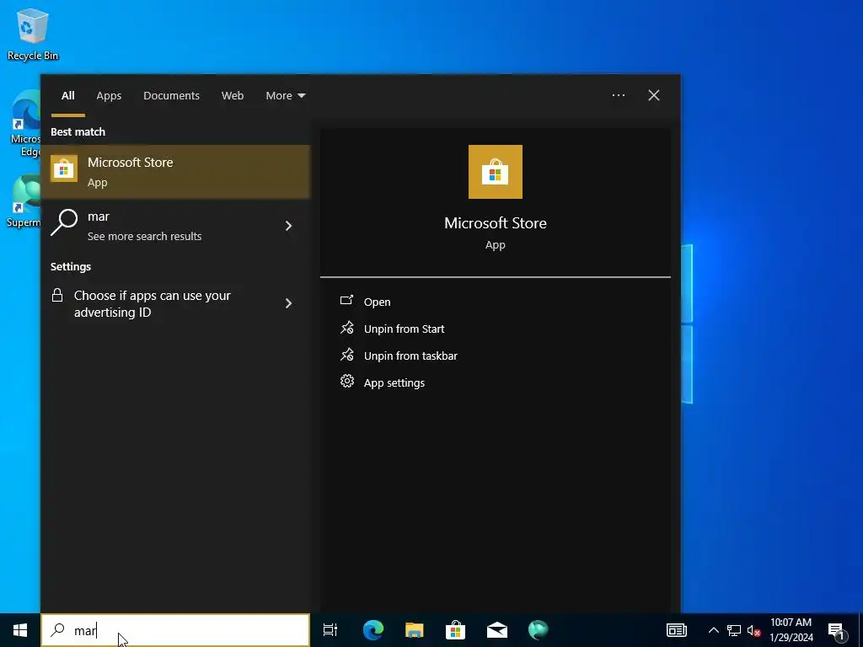Click the search box containing 'mar'

(175, 630)
